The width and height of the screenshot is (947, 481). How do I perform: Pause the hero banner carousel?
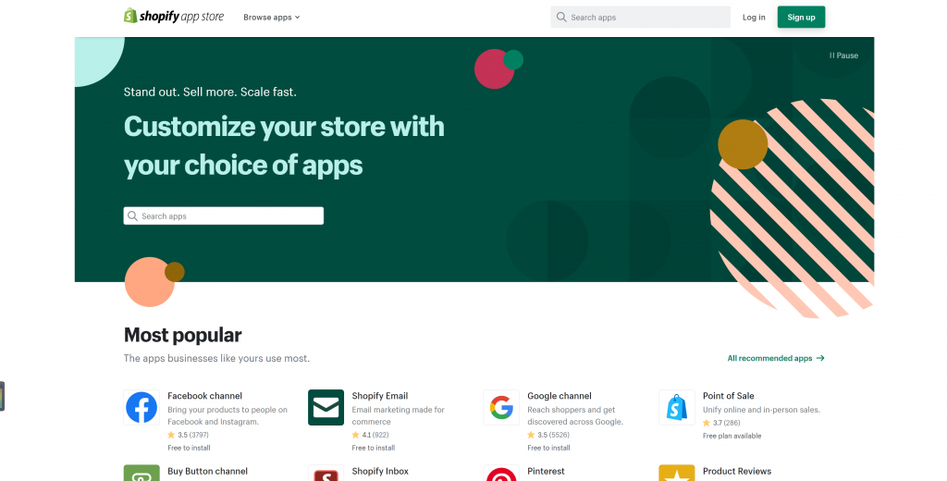pyautogui.click(x=843, y=55)
